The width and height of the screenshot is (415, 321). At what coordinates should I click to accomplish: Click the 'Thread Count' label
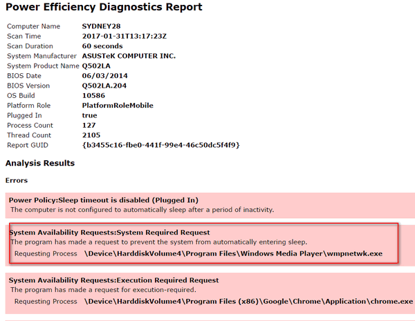[x=29, y=135]
